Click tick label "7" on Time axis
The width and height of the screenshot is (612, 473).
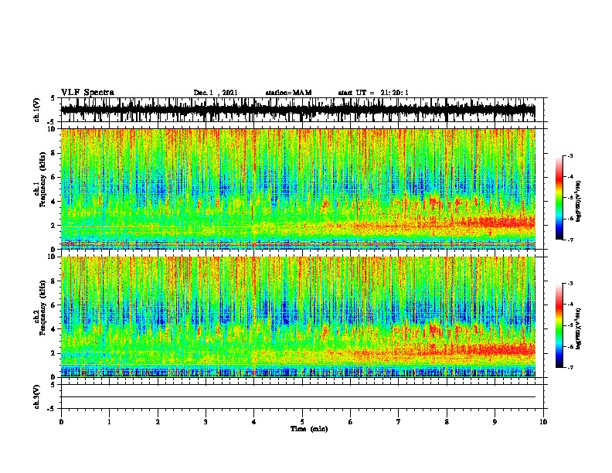coord(399,422)
